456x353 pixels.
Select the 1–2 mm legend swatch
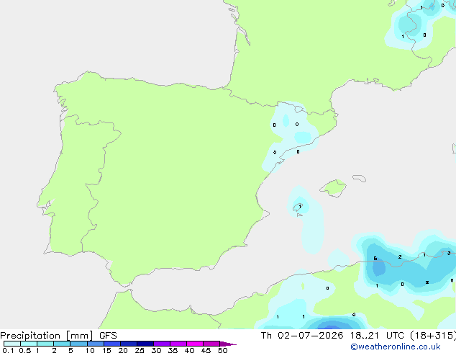pos(45,344)
